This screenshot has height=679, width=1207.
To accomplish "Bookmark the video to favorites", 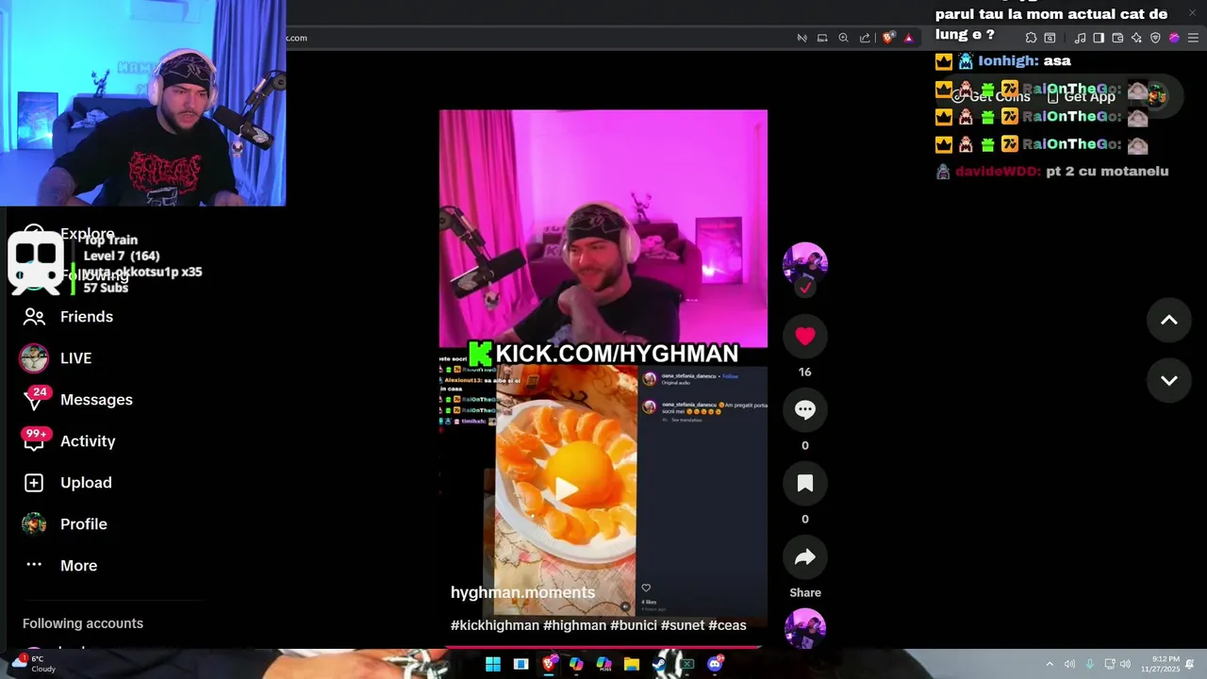I will click(x=804, y=483).
